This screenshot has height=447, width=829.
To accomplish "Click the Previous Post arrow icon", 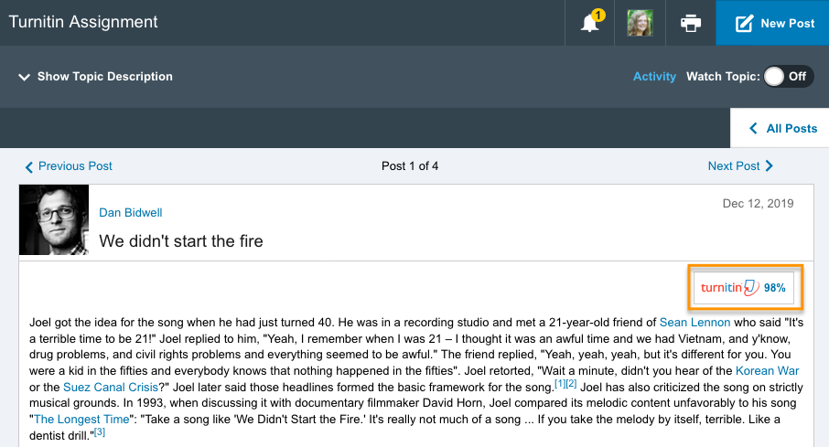I will point(29,166).
